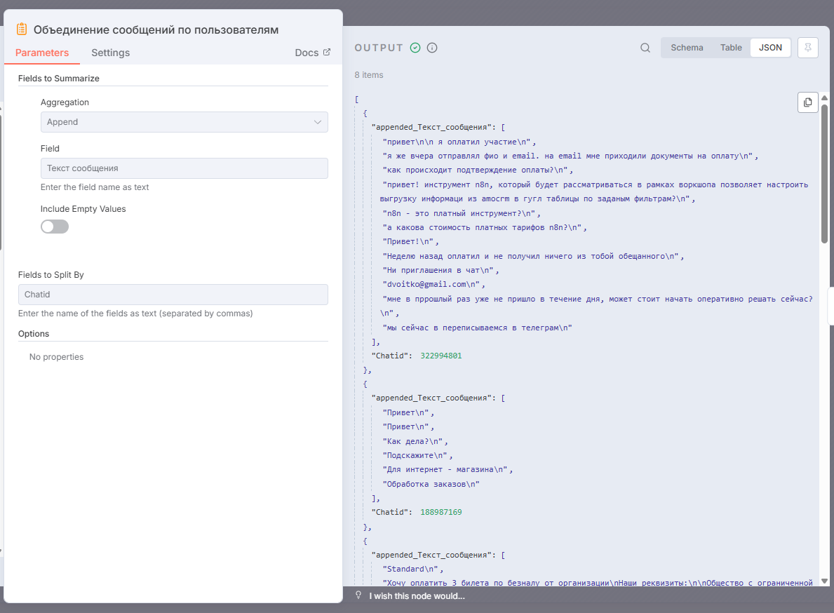
Task: Open search in output panel
Action: (x=645, y=48)
